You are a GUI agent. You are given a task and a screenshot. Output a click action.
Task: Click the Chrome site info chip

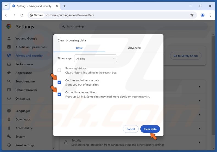coord(37,15)
